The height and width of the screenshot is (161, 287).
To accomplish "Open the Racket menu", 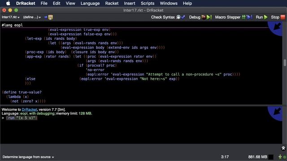I will tap(112, 3).
